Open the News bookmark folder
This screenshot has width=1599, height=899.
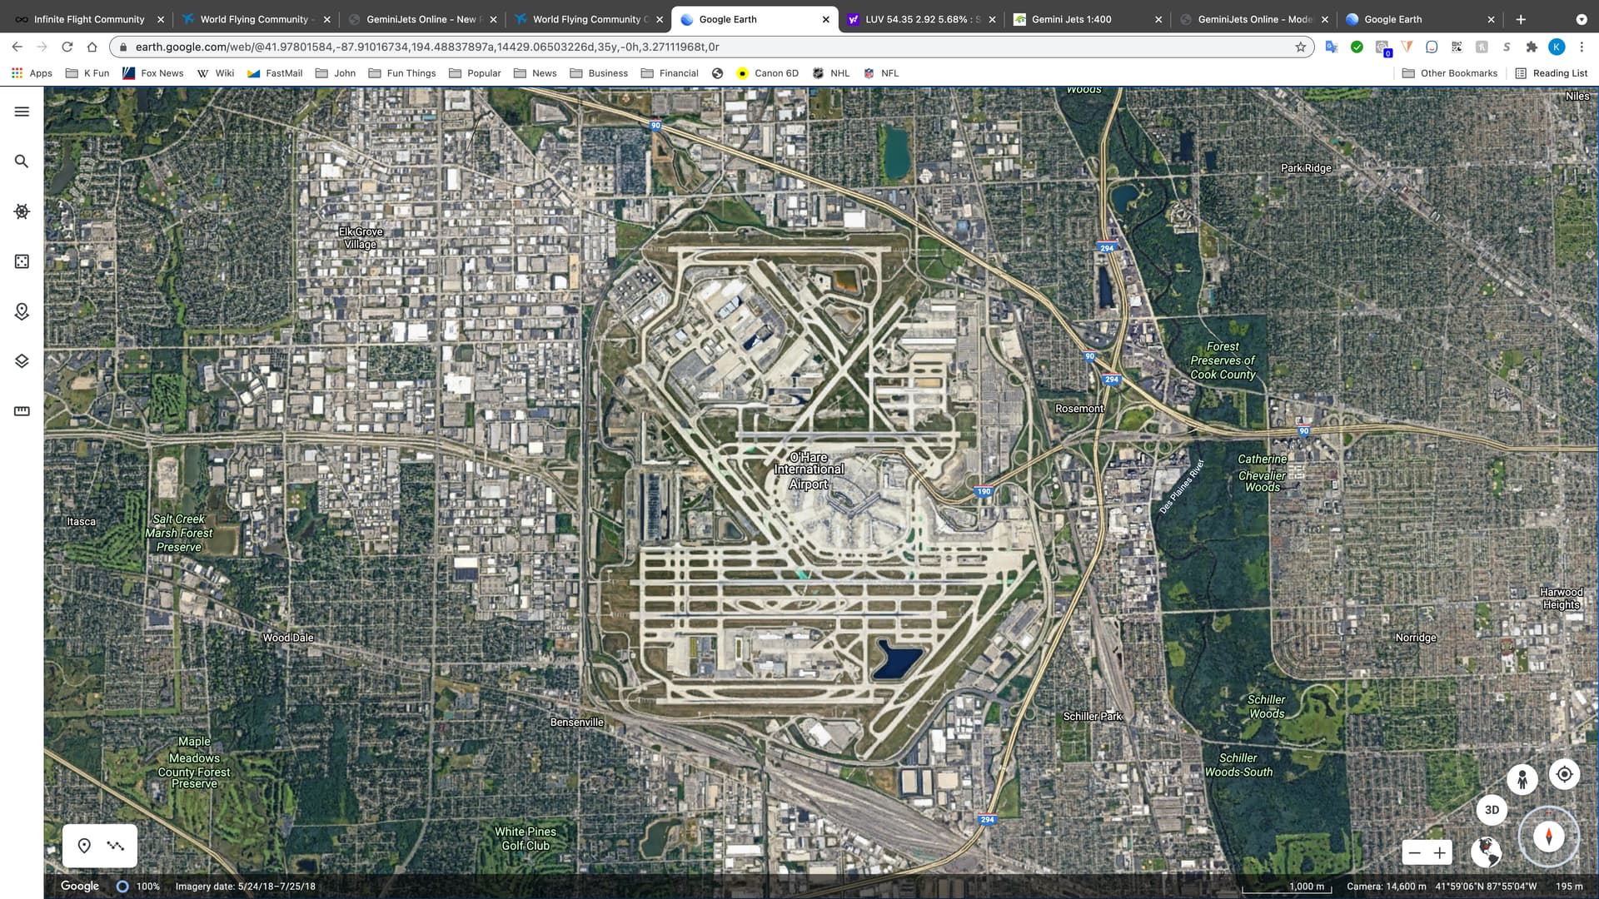pos(535,73)
